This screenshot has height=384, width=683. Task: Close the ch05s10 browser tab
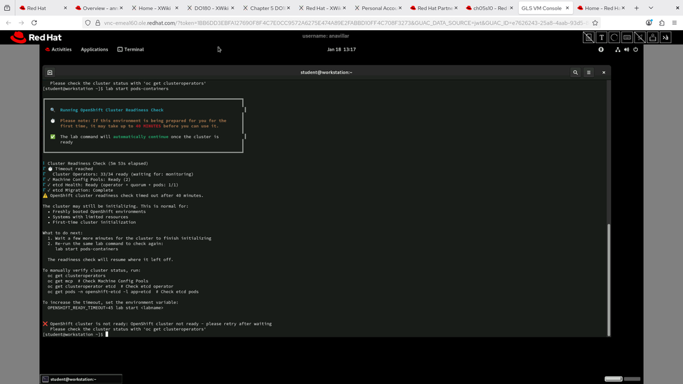point(511,8)
